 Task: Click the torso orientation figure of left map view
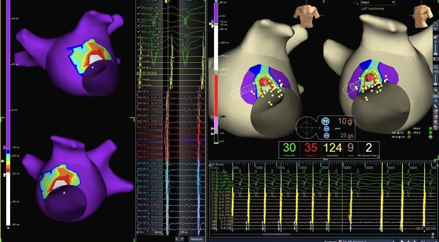(x=306, y=17)
